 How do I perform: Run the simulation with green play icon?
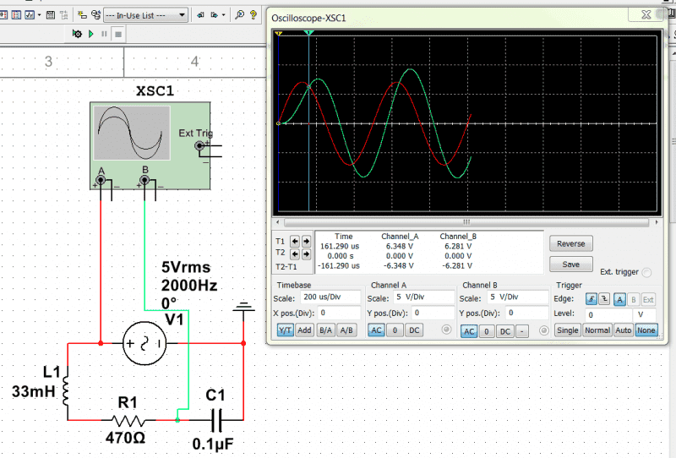[x=90, y=34]
